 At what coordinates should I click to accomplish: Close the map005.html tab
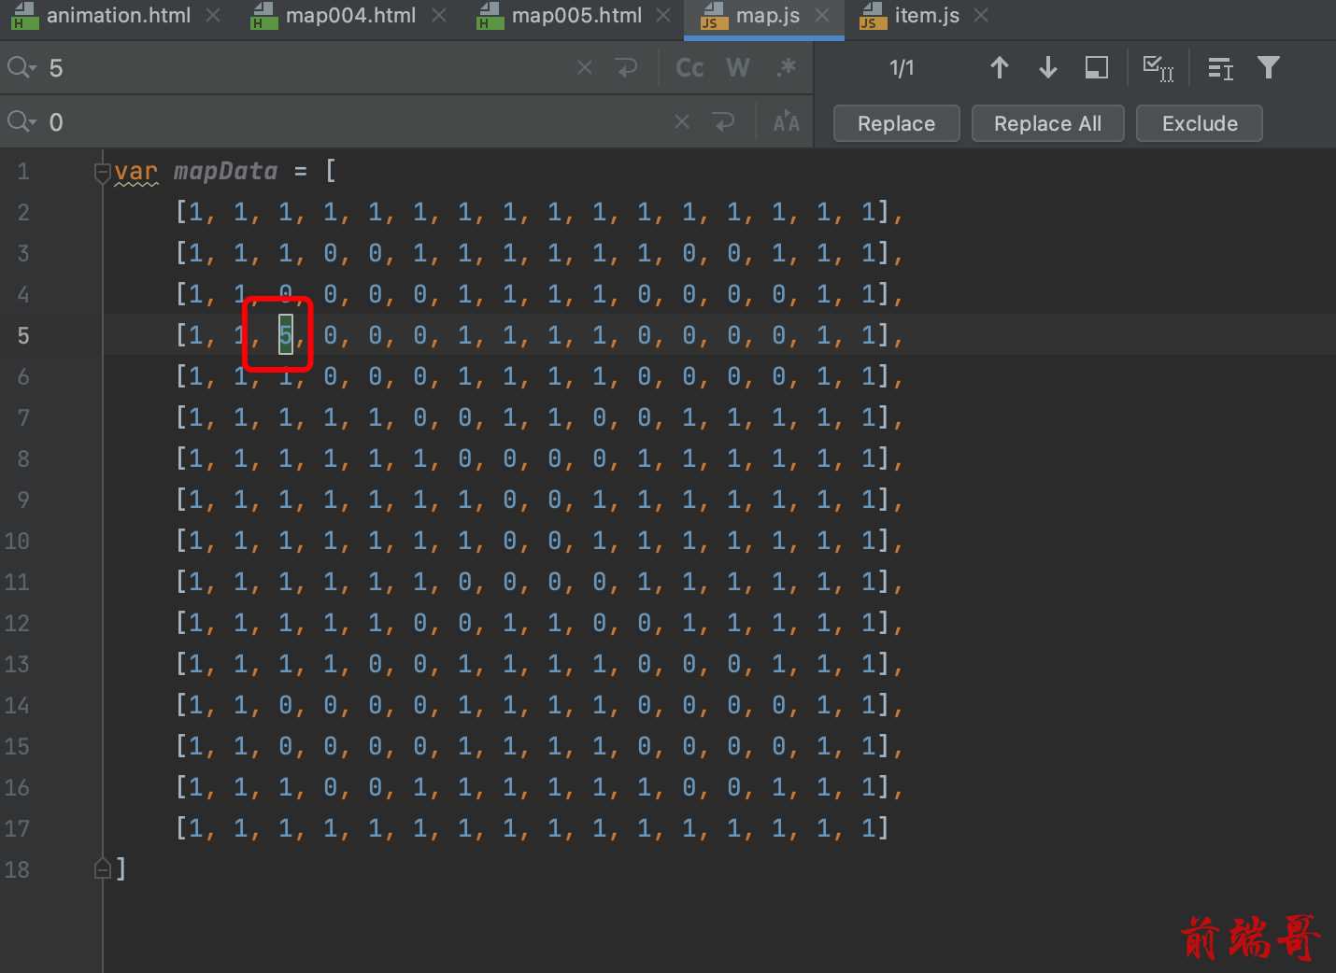[x=663, y=16]
